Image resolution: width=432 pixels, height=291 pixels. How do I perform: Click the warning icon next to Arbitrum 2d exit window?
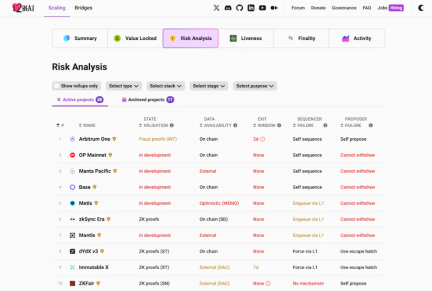point(262,139)
